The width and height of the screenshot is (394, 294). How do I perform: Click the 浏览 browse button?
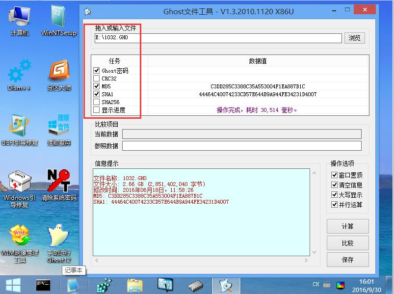coord(354,38)
